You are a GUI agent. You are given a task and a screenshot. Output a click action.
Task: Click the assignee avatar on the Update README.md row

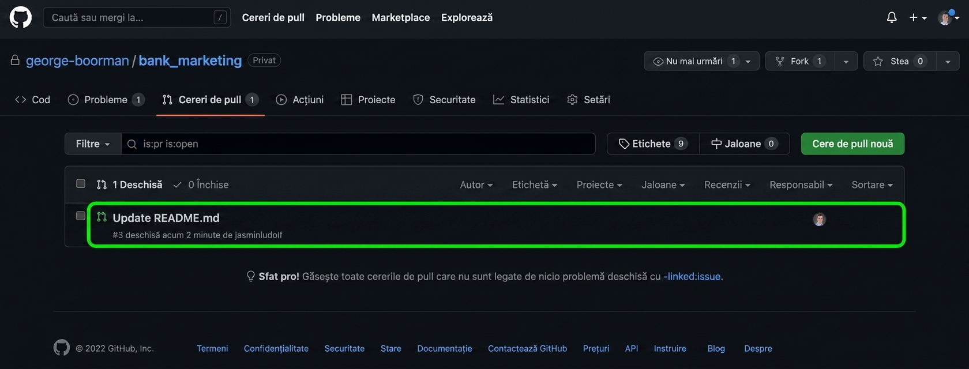click(x=820, y=219)
